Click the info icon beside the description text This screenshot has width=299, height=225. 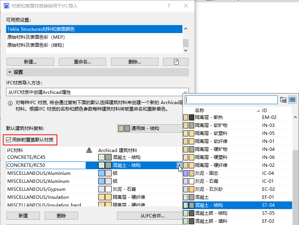coord(10,103)
